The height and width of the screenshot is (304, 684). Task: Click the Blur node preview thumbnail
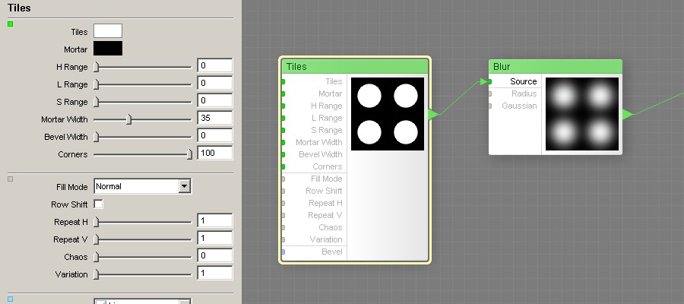click(582, 113)
